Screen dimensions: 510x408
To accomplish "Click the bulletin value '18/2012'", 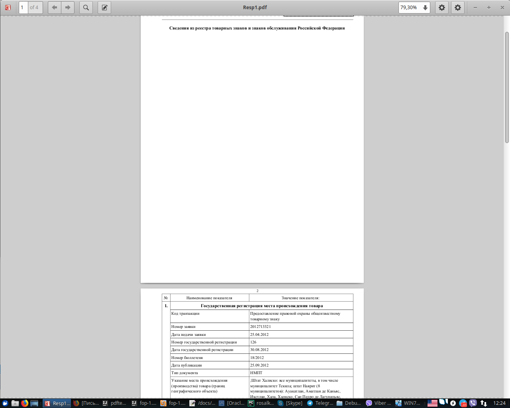I will [x=257, y=358].
